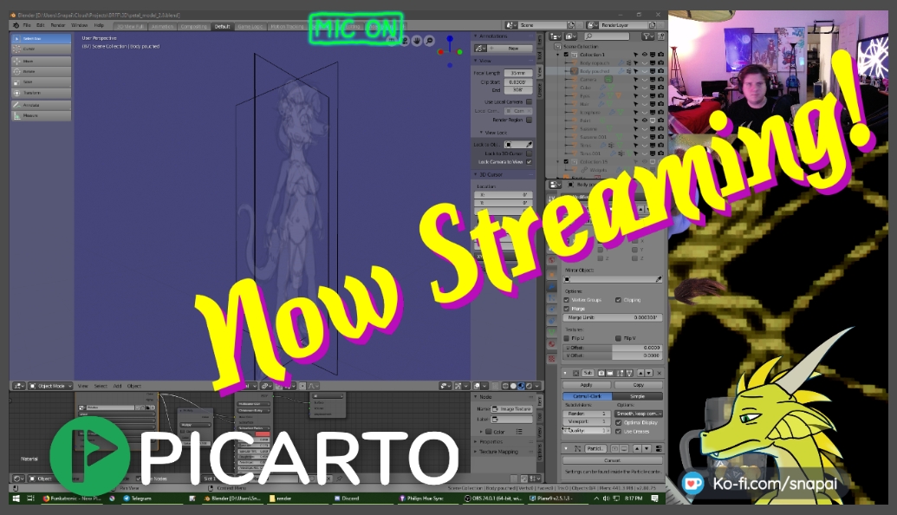Viewport: 897px width, 515px height.
Task: Toggle Lock to 3D Cursor checkbox
Action: [x=530, y=153]
